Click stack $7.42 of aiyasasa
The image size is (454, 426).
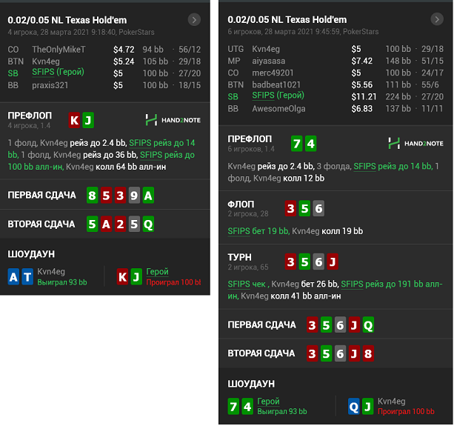[x=361, y=61]
